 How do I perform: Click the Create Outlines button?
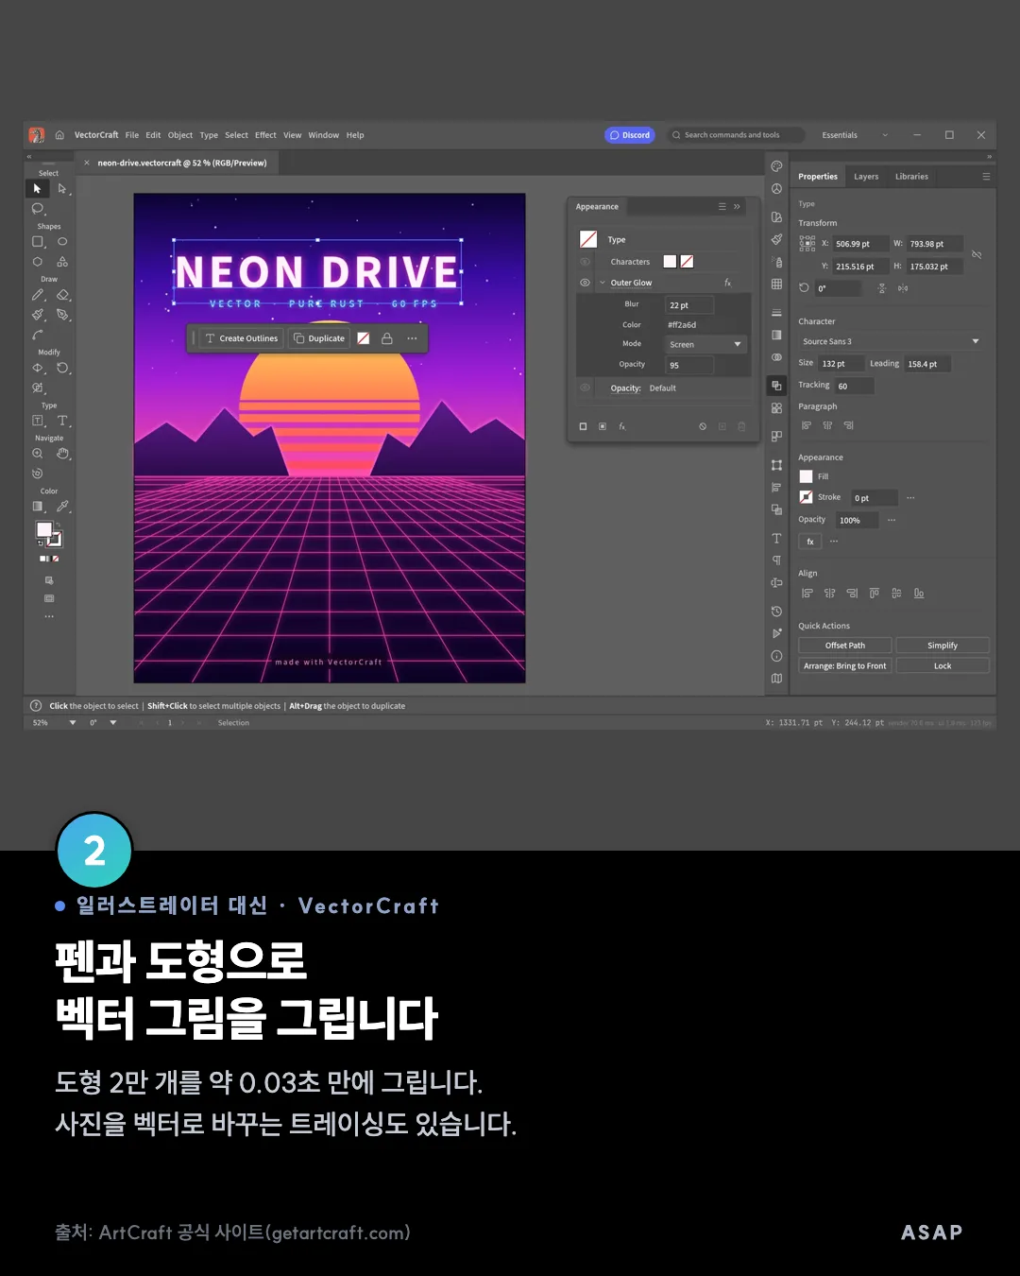(x=242, y=338)
